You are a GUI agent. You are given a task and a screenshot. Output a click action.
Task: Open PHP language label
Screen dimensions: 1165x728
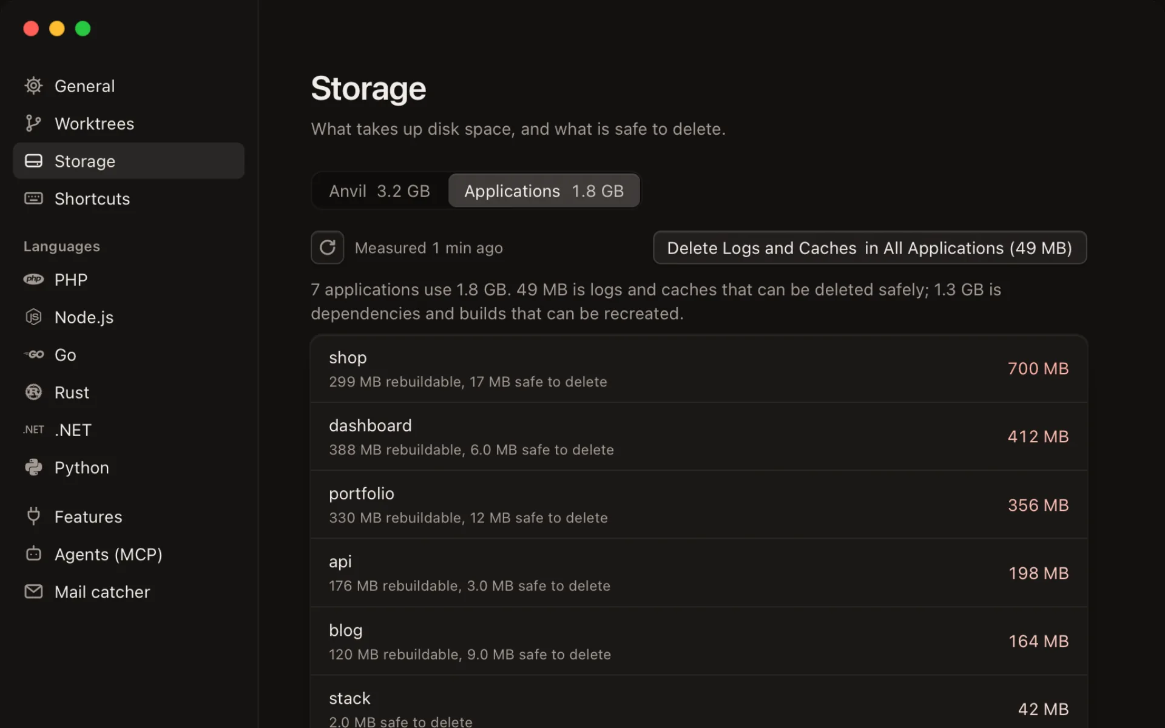[71, 280]
